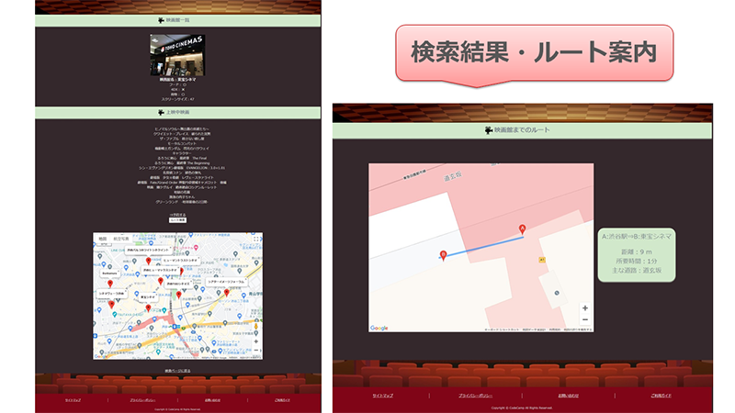Click the TOHO Cinemas theater photo
Image resolution: width=735 pixels, height=413 pixels.
(177, 54)
